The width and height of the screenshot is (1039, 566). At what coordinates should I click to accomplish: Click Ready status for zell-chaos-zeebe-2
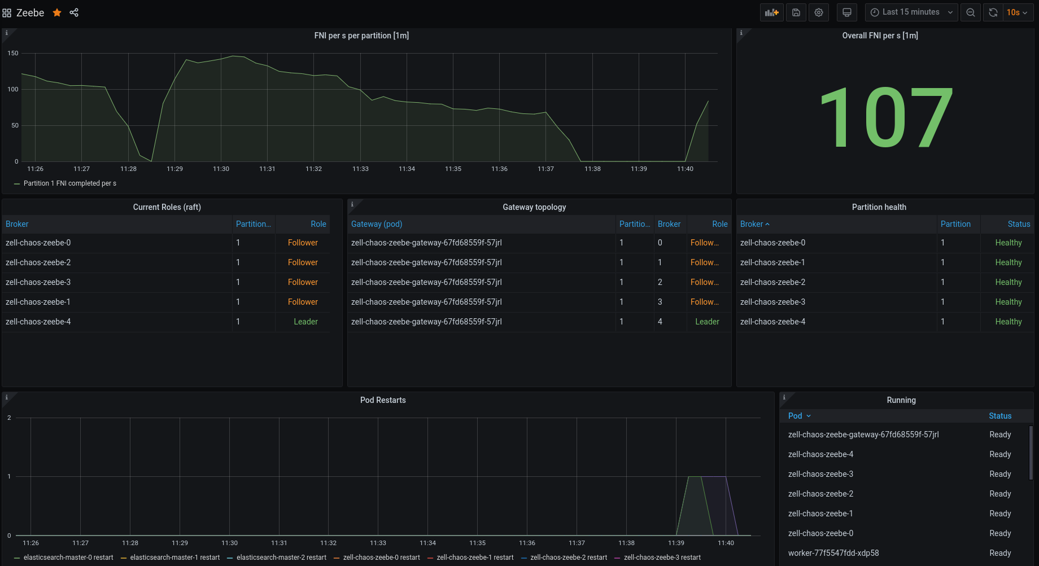click(1000, 494)
